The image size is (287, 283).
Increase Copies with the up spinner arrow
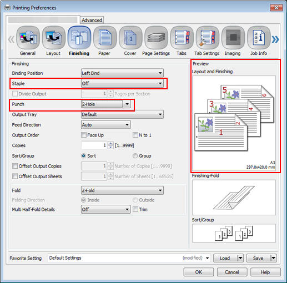click(x=110, y=143)
